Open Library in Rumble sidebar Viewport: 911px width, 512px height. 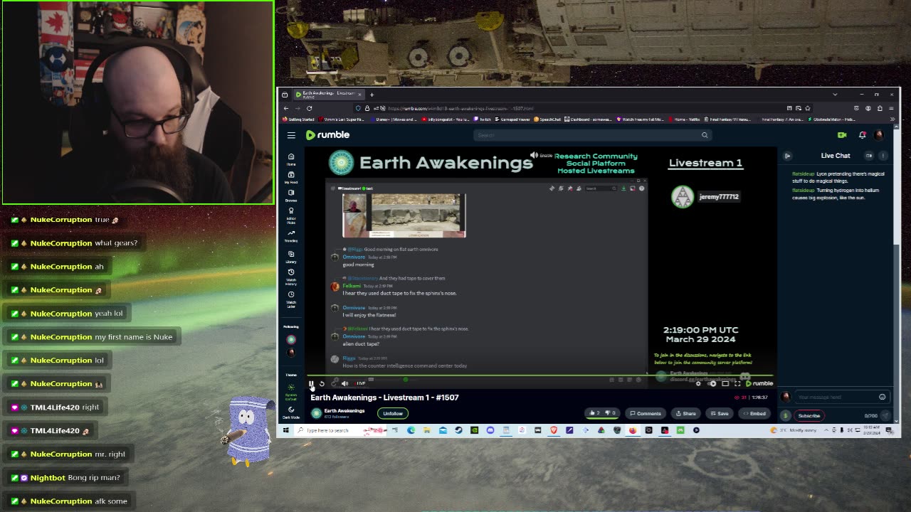291,257
